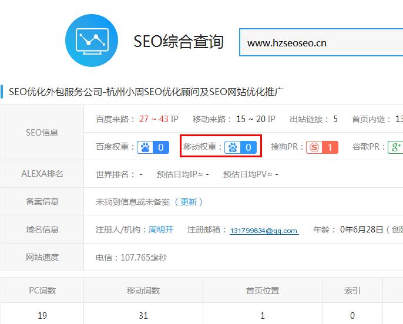This screenshot has height=324, width=403.
Task: Click the Baidu paw icon beside 百度权重
Action: click(145, 147)
